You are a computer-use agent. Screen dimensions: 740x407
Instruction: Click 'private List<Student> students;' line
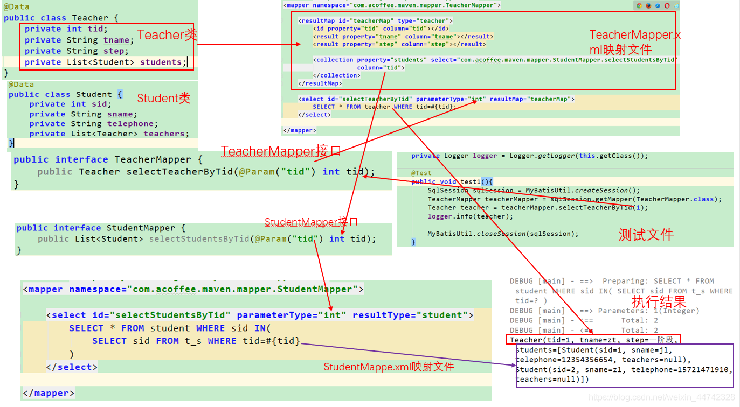[x=105, y=62]
